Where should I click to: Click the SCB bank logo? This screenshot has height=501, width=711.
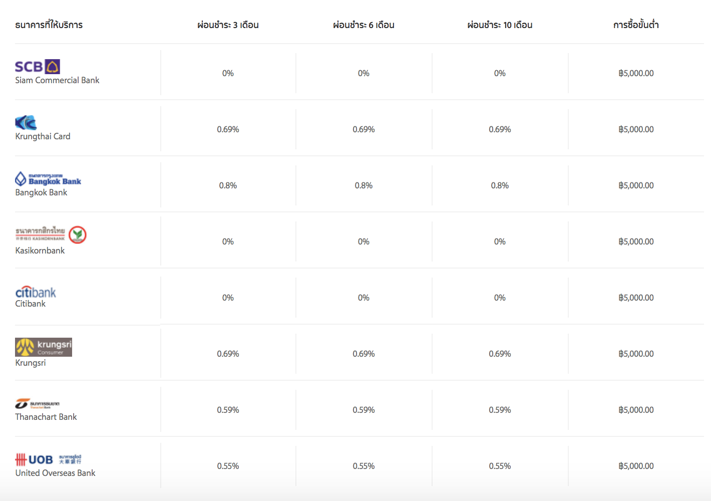(38, 67)
